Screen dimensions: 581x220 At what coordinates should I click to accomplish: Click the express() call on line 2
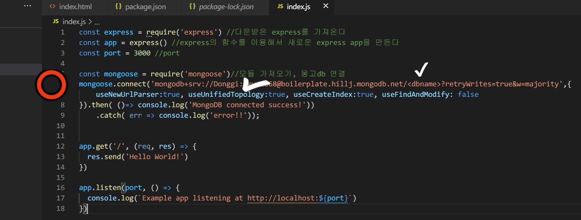pos(148,43)
